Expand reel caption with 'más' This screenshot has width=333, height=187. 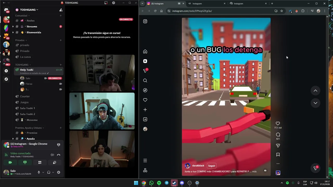(254, 171)
